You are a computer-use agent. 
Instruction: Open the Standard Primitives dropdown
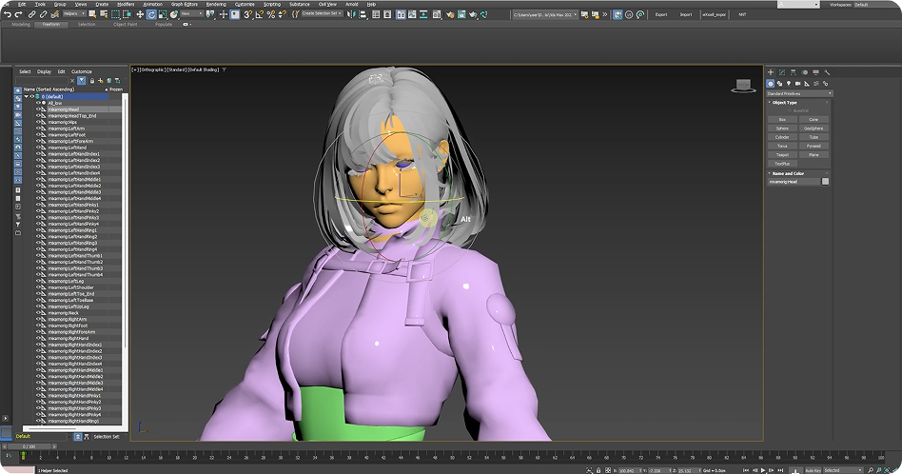click(x=799, y=93)
